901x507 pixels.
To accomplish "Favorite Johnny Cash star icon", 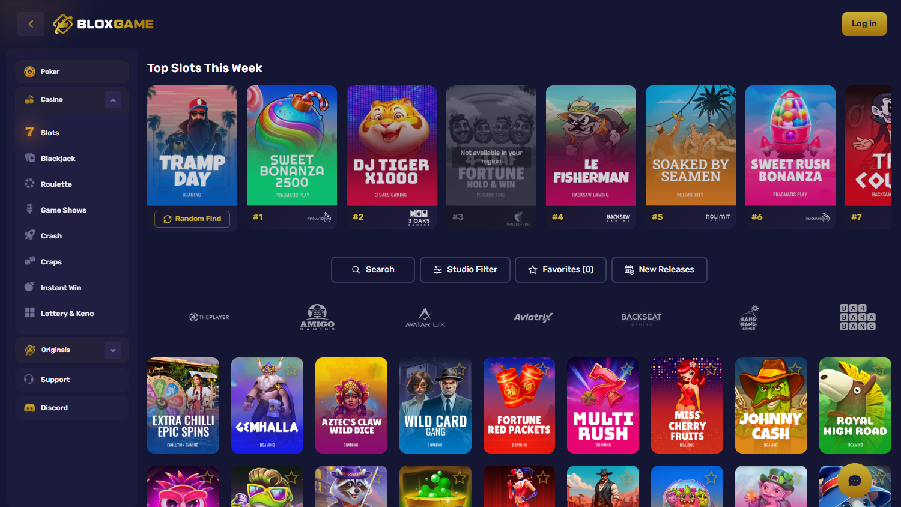I will pos(795,369).
